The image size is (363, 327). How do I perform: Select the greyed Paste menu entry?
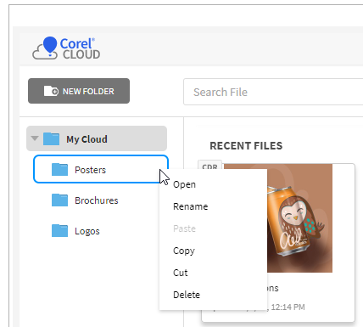coord(184,228)
